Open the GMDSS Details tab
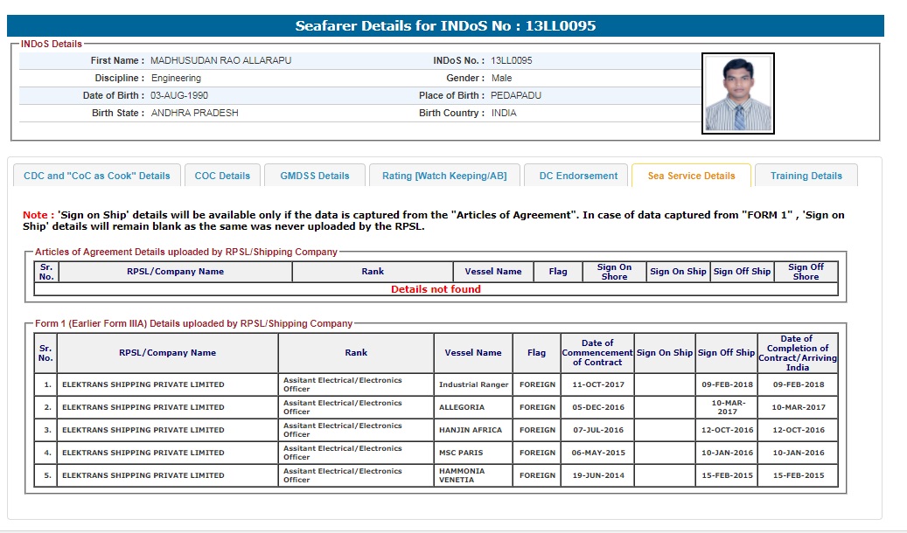 coord(314,176)
